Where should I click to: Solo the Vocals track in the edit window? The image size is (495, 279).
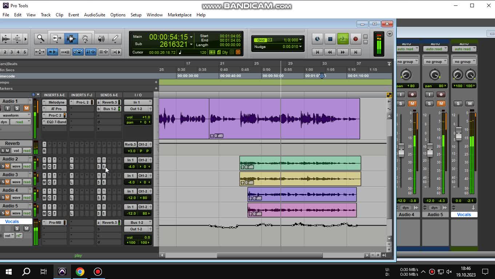click(x=17, y=229)
